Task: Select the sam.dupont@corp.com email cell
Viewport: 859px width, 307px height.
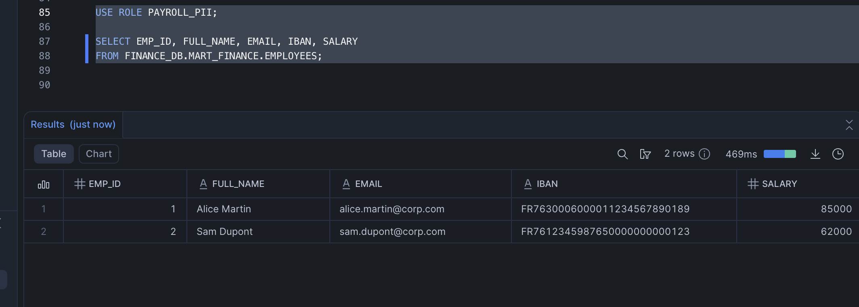Action: tap(392, 232)
